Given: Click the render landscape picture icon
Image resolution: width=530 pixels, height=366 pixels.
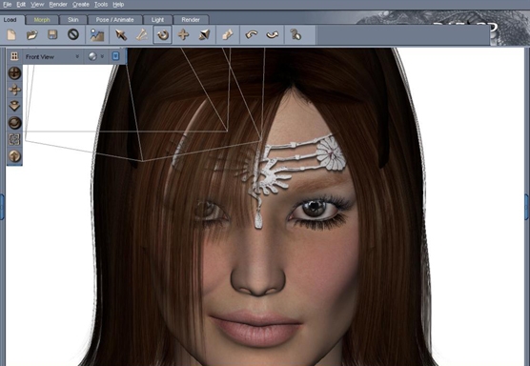Looking at the screenshot, I should click(97, 35).
